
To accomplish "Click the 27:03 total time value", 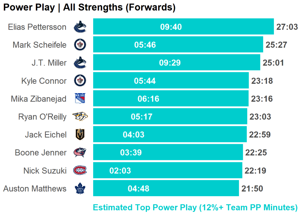I will pyautogui.click(x=287, y=27).
